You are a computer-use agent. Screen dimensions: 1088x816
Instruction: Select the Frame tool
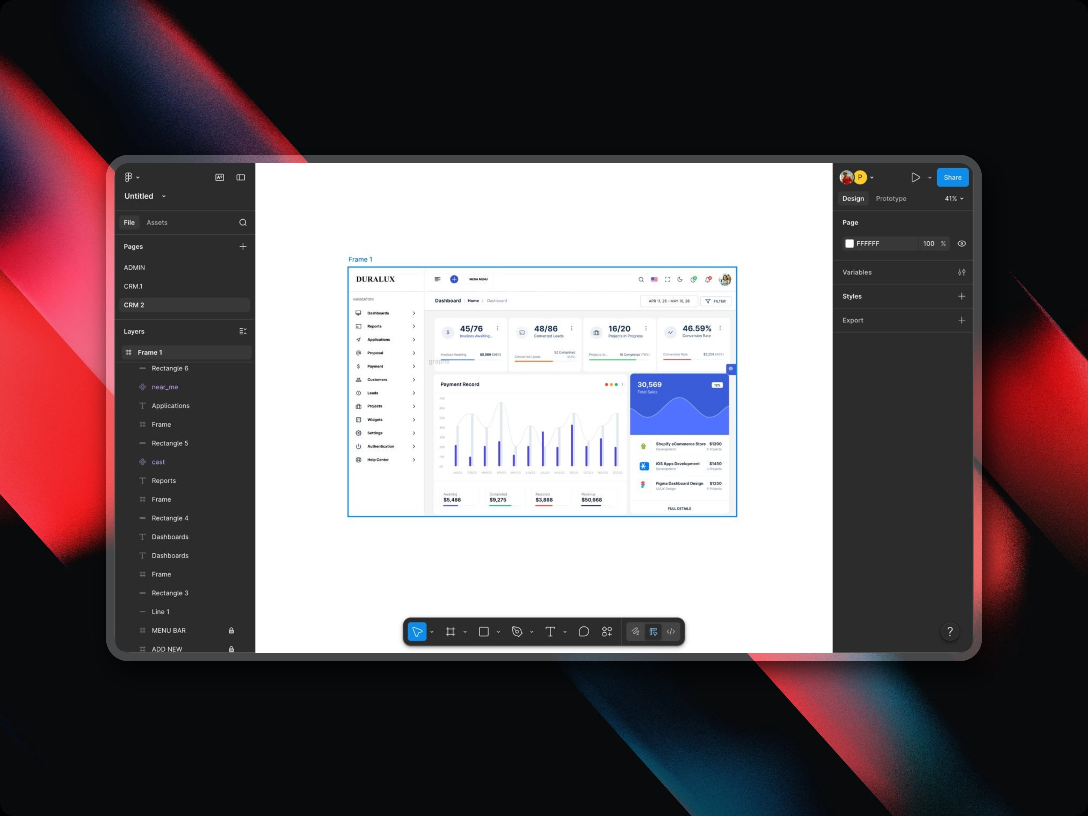[450, 632]
